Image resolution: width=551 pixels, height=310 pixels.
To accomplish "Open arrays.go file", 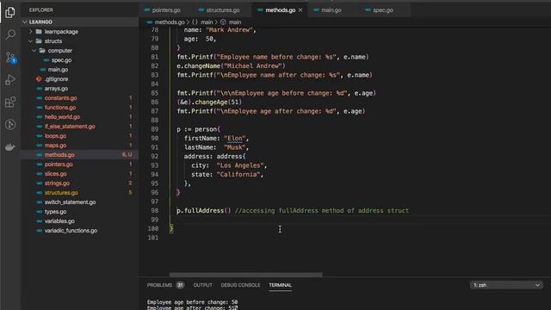I will [56, 89].
